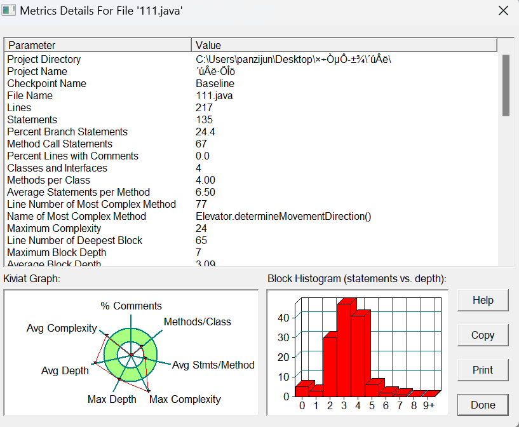Click the histogram bar for depth 4
This screenshot has width=519, height=427.
pos(358,356)
